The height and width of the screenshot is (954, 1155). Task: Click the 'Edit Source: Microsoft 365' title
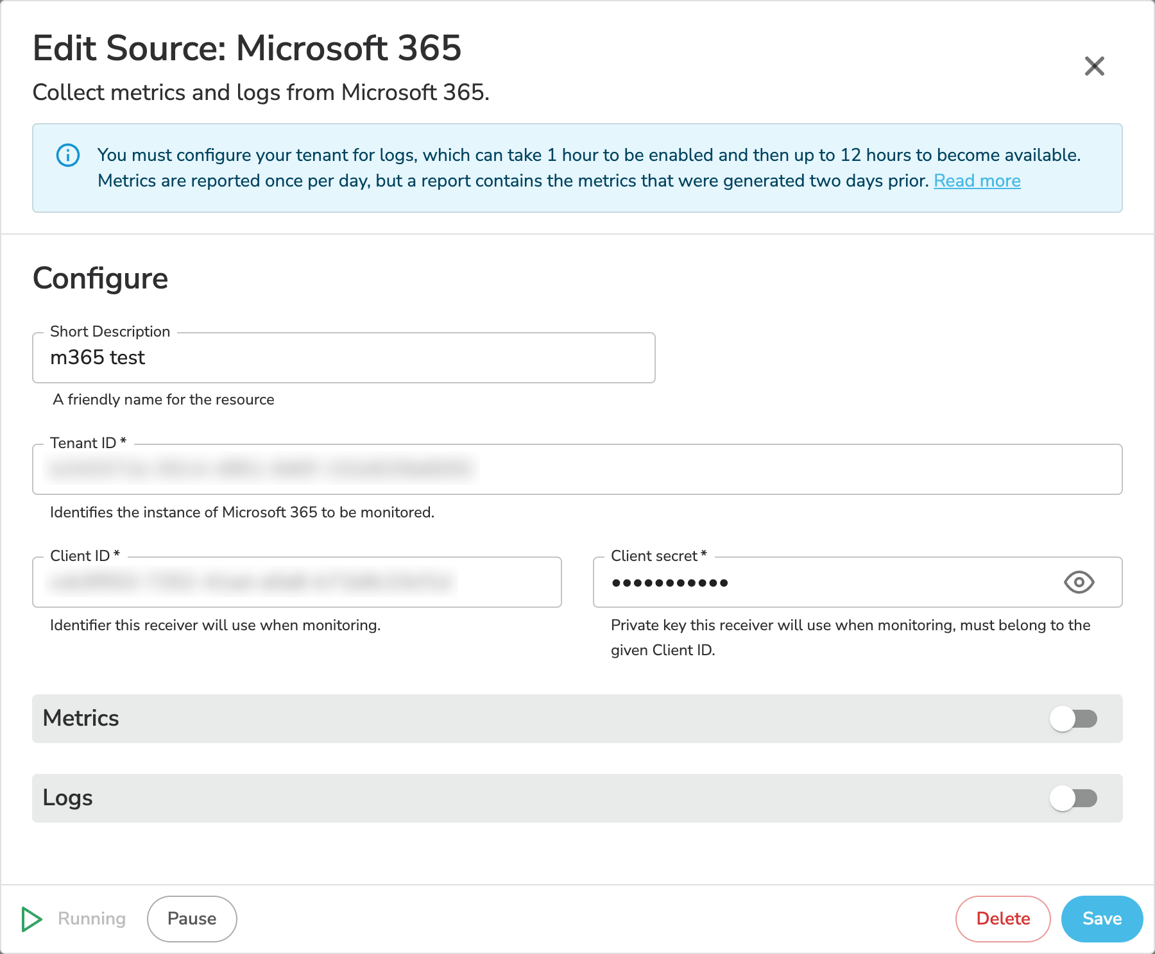point(247,48)
